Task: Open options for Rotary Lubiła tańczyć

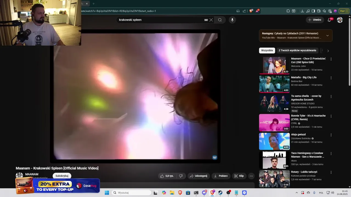Action: pyautogui.click(x=331, y=172)
